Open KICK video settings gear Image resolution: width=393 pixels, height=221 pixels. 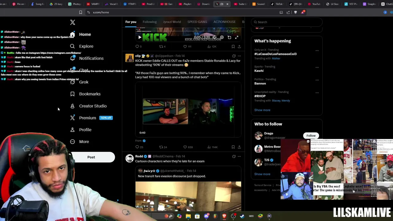[x=222, y=37]
